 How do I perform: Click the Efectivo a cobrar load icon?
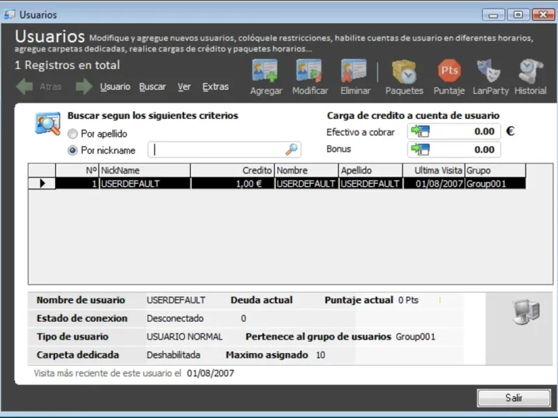[421, 131]
